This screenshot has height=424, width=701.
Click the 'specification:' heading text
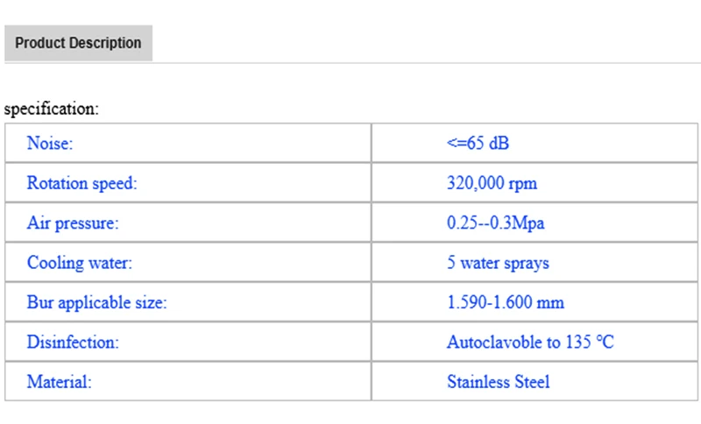click(x=52, y=110)
